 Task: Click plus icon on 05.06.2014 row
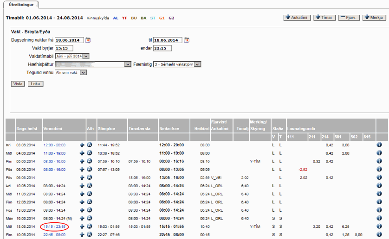[82, 162]
